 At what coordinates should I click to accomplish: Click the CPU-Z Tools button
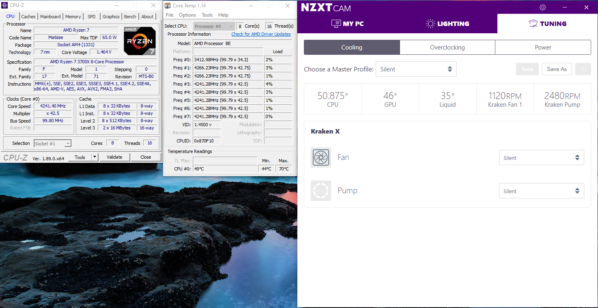pos(80,157)
